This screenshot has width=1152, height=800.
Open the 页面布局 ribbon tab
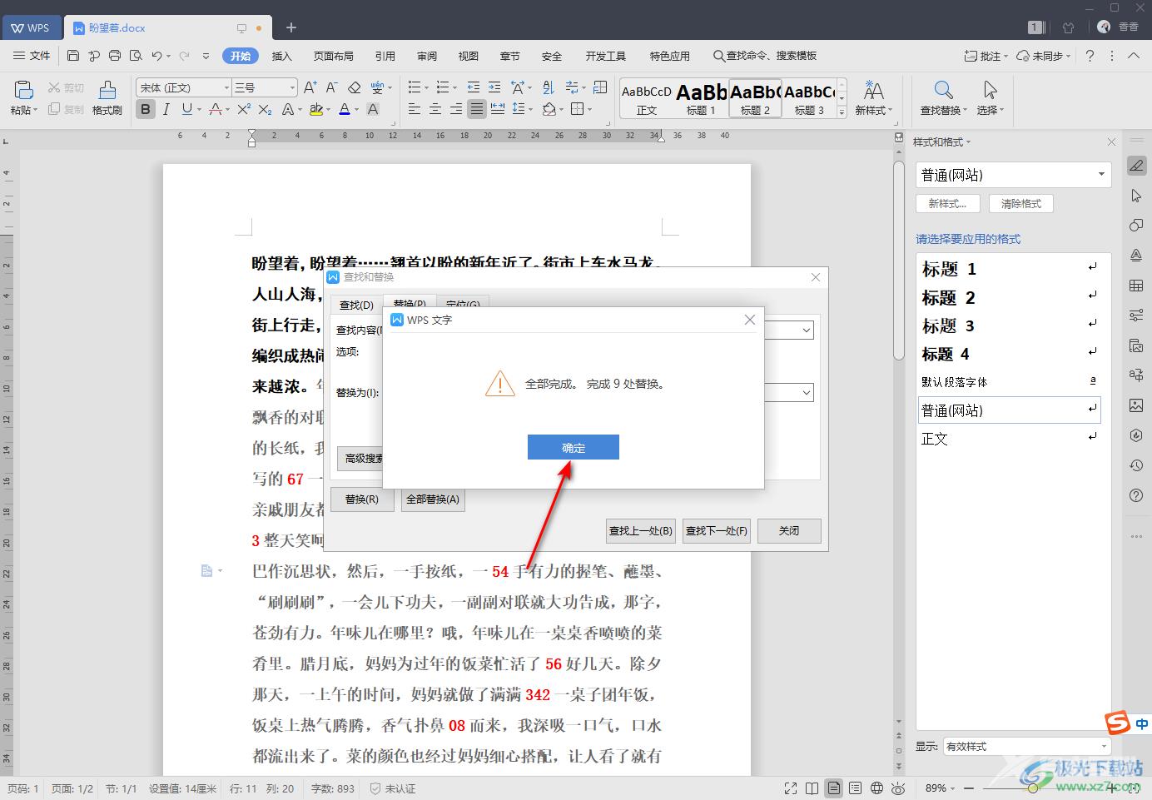point(334,56)
